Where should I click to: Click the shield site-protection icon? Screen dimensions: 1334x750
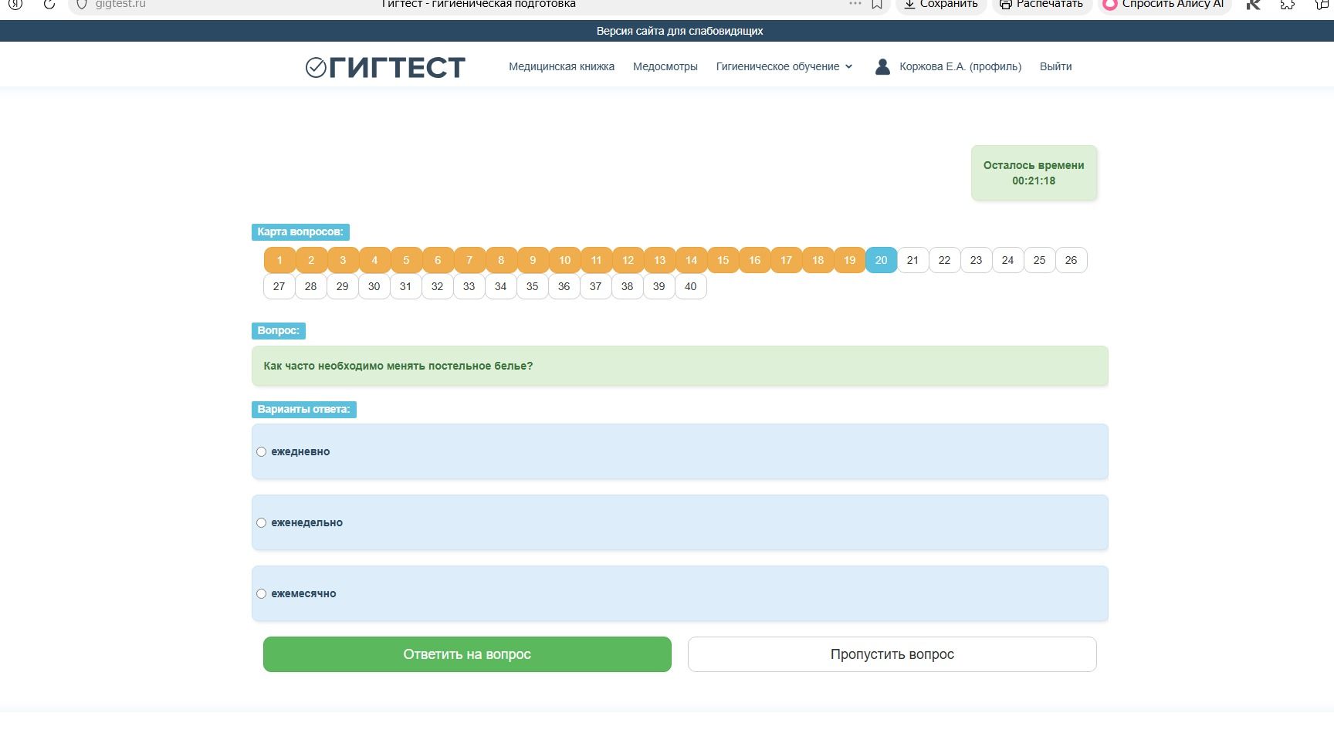[81, 4]
